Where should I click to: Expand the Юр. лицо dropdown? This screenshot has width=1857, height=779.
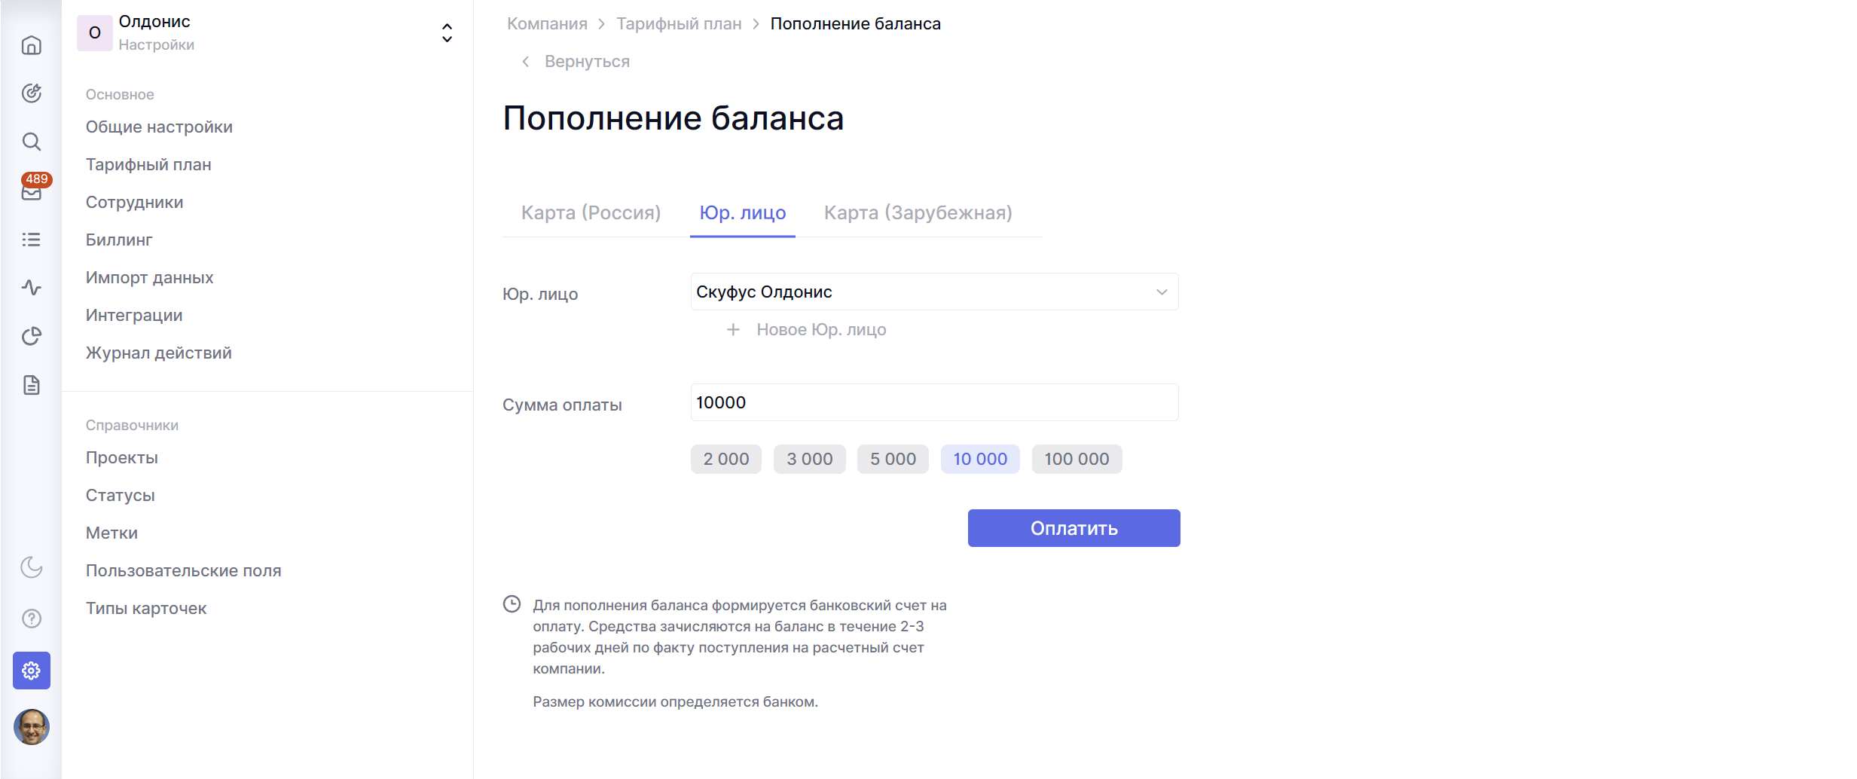[934, 292]
